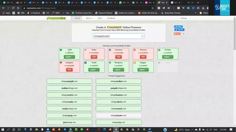This screenshot has height=132, width=236.
Task: Open the Feedback menu item
Action: tap(111, 18)
